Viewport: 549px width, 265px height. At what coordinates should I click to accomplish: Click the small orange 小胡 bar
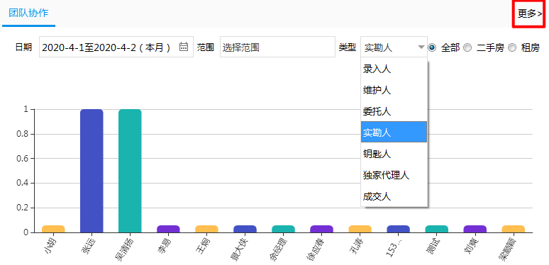point(53,229)
